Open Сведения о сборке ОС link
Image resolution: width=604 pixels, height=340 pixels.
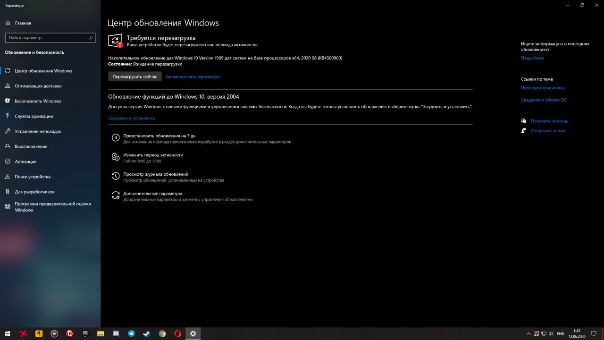(544, 100)
